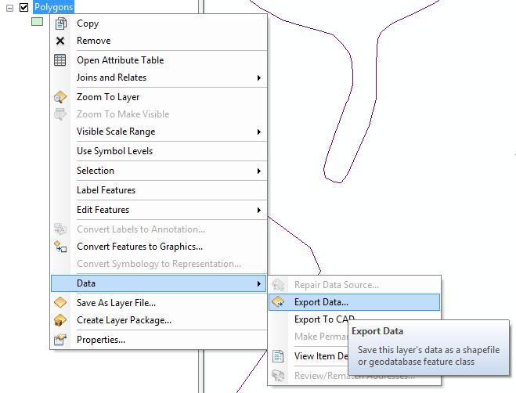516x393 pixels.
Task: Choose Export Data from the Data submenu
Action: (x=322, y=302)
